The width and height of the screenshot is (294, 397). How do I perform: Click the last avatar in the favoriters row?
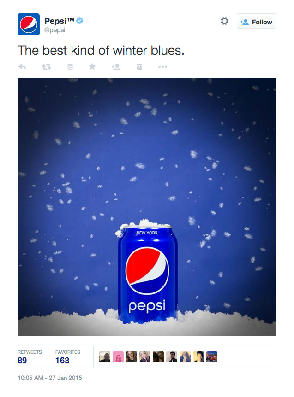coord(212,357)
